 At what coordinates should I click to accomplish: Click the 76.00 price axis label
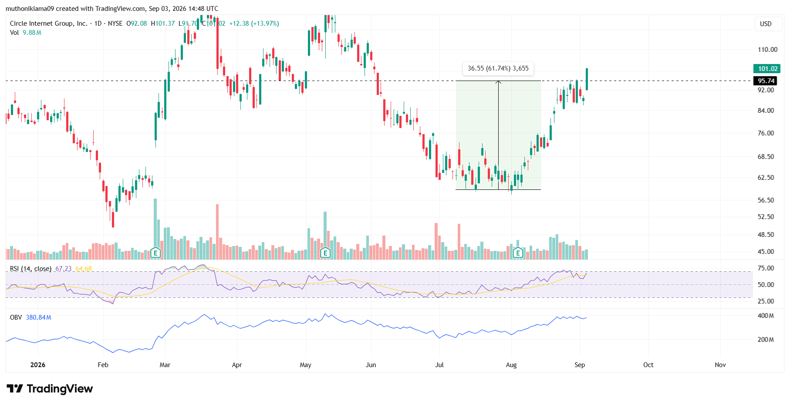(x=766, y=133)
